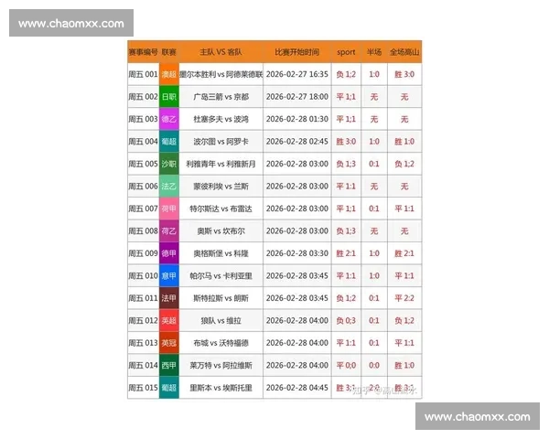
Task: Select the 意甲 league cell
Action: click(x=168, y=276)
